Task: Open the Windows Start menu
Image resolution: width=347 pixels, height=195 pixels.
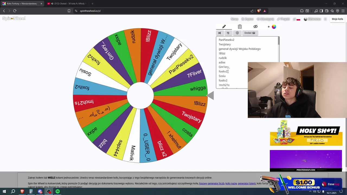Action: (x=4, y=191)
